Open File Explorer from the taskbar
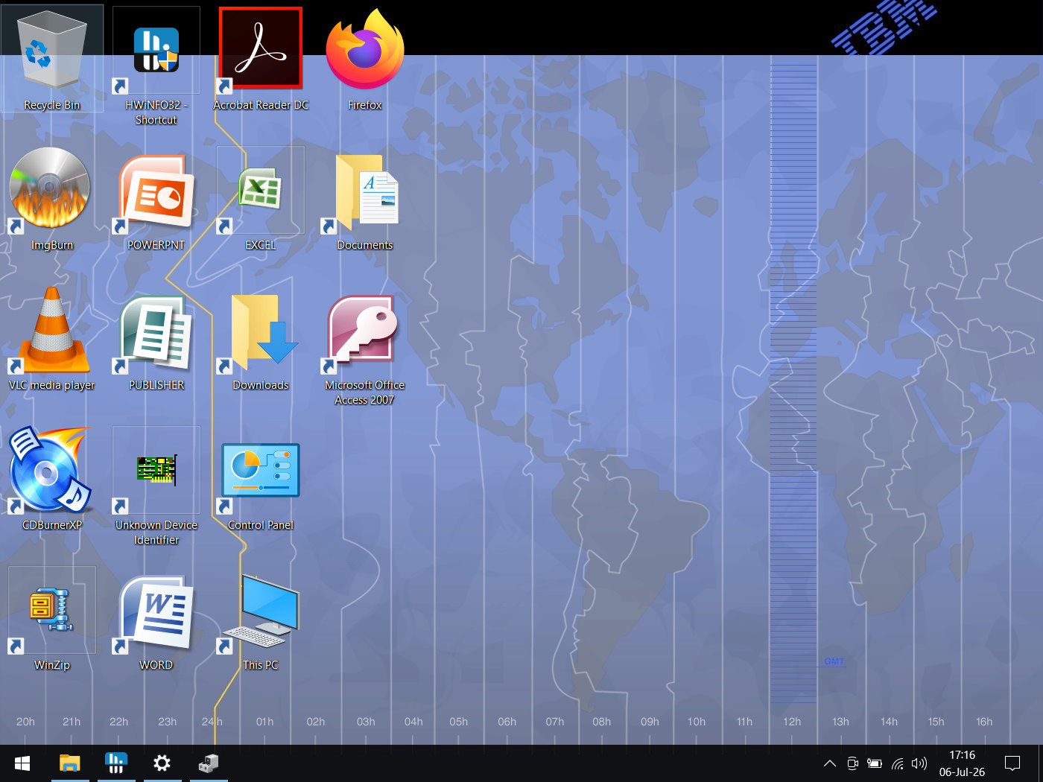 (70, 763)
